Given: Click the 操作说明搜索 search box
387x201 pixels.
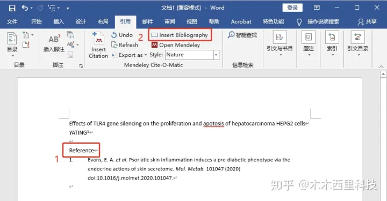Looking at the screenshot, I should (324, 21).
